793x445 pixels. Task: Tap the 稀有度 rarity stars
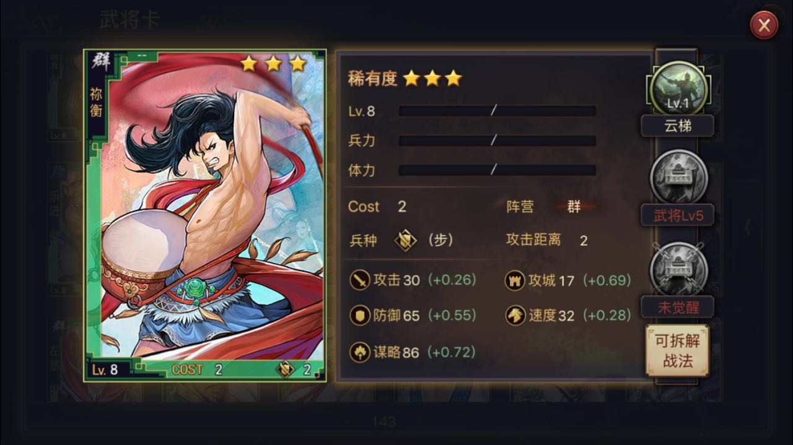coord(432,79)
